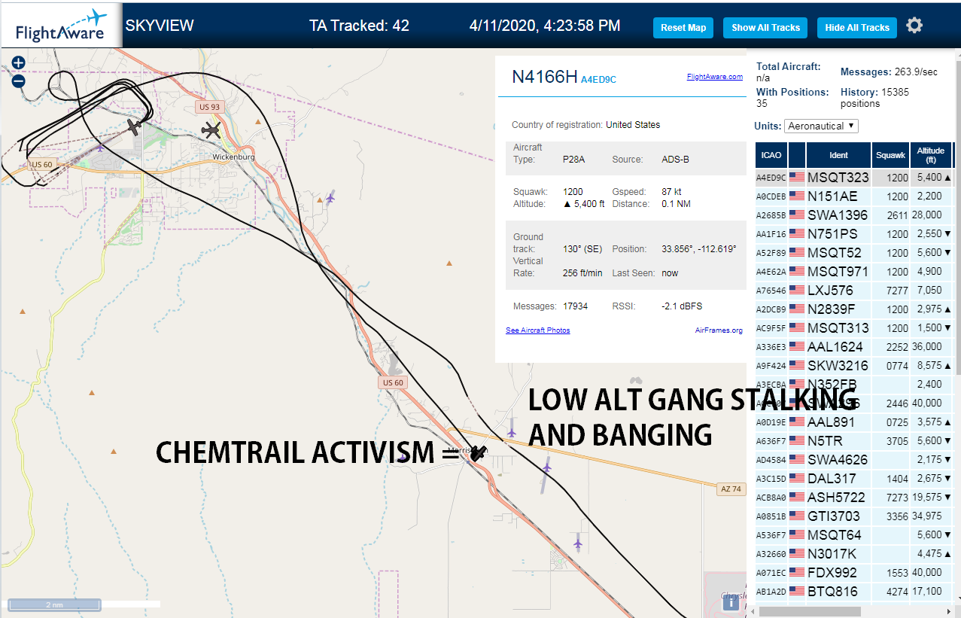
Task: Click the US flag in the N751PS row
Action: tap(797, 234)
